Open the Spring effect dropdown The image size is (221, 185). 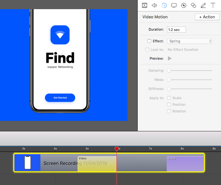tap(190, 41)
